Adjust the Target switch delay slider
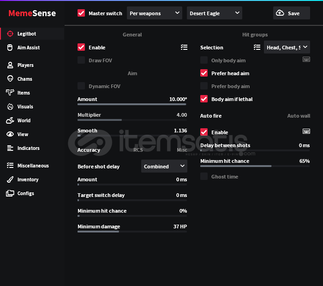 pos(132,200)
